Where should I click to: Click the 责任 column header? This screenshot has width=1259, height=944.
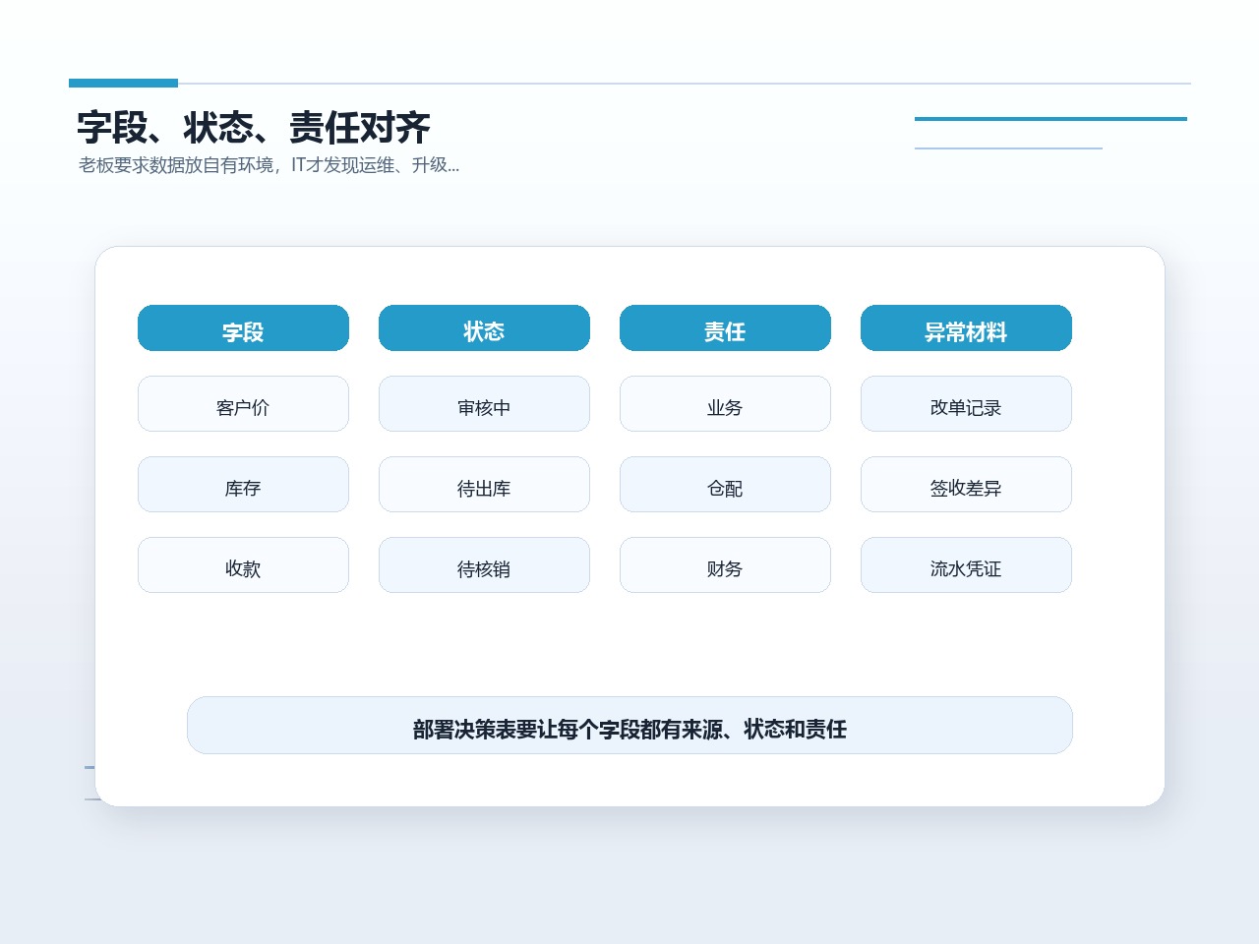pos(725,328)
